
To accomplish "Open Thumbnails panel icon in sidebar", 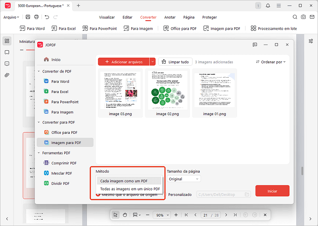I will pos(7,41).
